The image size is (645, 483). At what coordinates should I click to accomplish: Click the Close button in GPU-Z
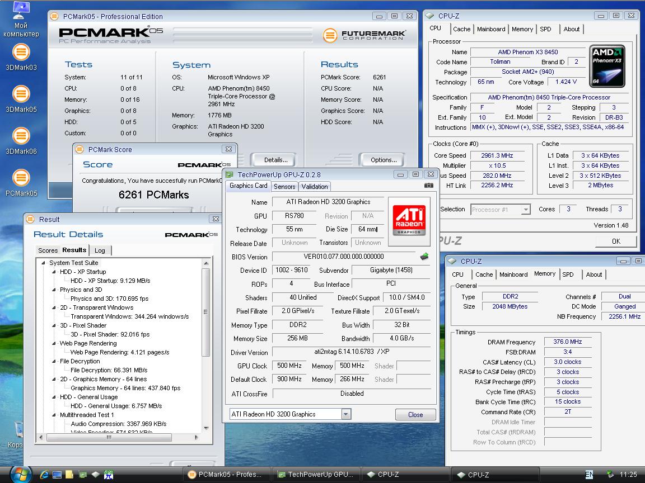click(415, 414)
